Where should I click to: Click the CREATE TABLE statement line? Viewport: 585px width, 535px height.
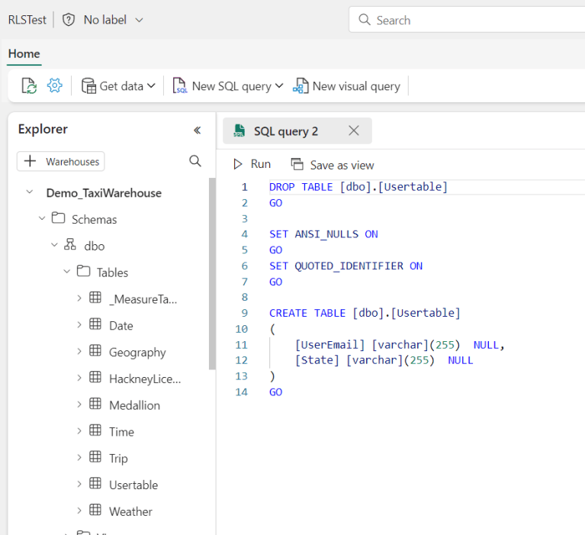pyautogui.click(x=365, y=313)
